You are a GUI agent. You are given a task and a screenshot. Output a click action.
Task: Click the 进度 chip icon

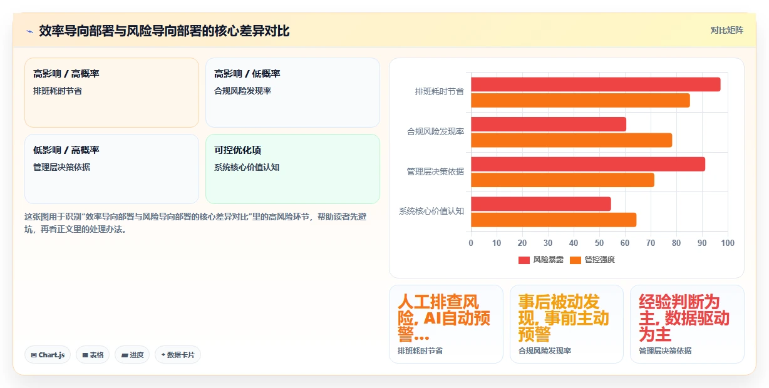click(125, 355)
